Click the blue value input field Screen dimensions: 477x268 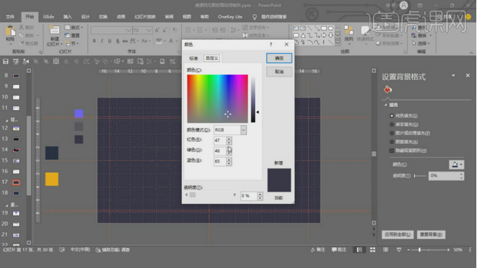pos(220,161)
